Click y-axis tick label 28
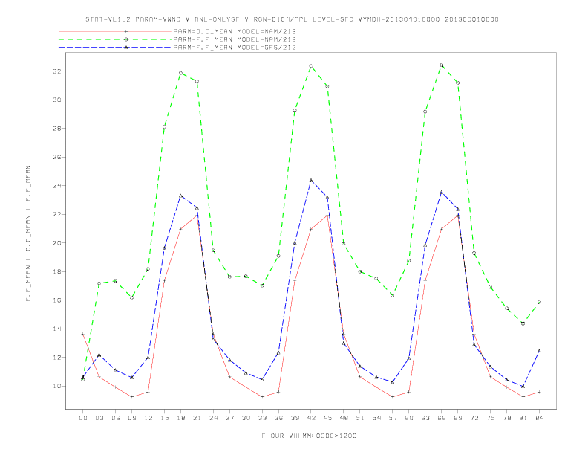This screenshot has width=588, height=455. 56,129
